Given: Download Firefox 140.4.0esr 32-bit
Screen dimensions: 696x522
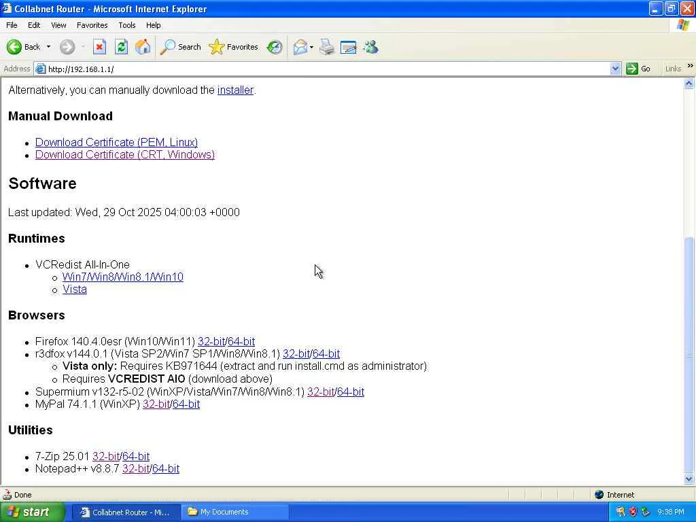Looking at the screenshot, I should click(211, 341).
